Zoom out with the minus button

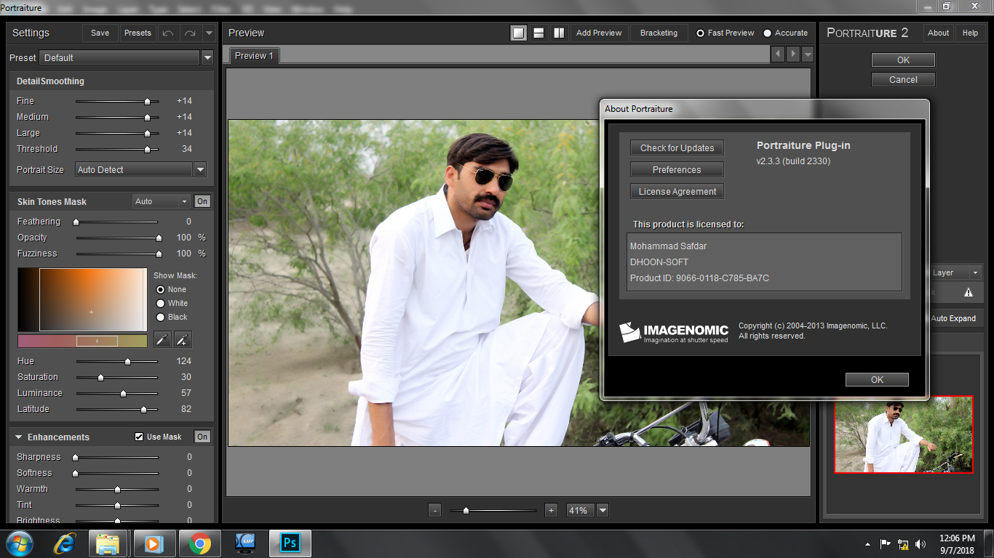click(x=434, y=510)
